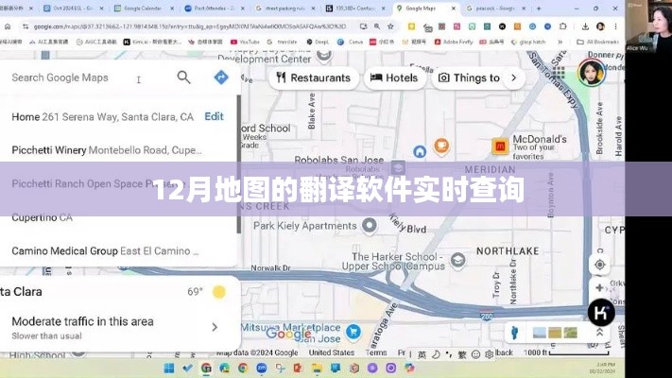This screenshot has height=378, width=672.
Task: Open Chrome extensions puzzle icon
Action: pyautogui.click(x=562, y=26)
